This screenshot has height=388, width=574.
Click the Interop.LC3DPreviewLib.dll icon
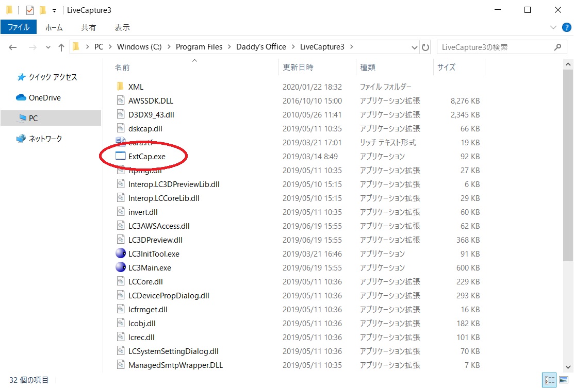(121, 183)
